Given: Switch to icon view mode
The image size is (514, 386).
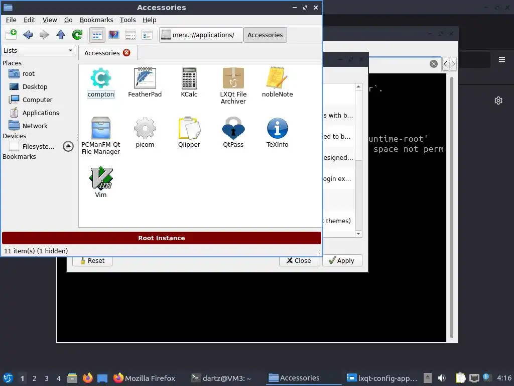Looking at the screenshot, I should pyautogui.click(x=97, y=35).
